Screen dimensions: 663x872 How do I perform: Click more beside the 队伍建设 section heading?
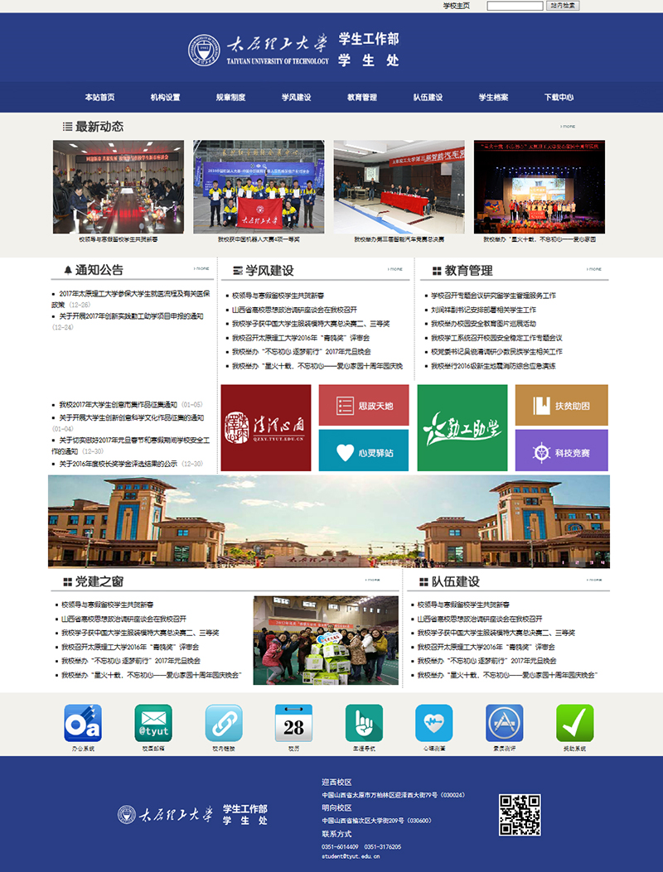click(x=594, y=580)
